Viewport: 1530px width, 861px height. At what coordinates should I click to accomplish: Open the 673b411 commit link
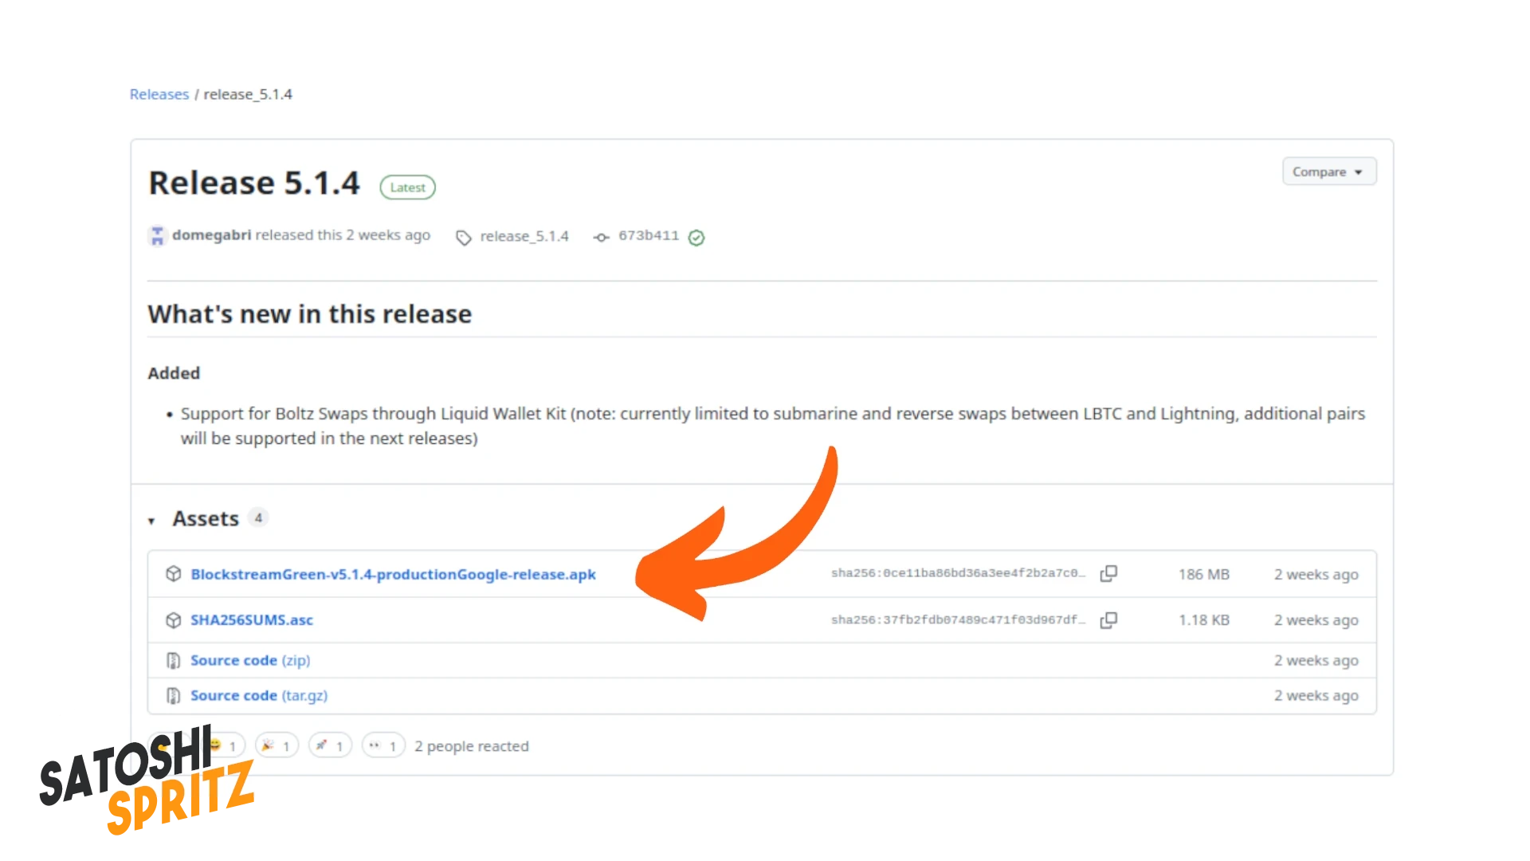pyautogui.click(x=648, y=236)
